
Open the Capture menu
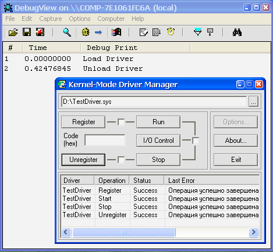coord(51,19)
